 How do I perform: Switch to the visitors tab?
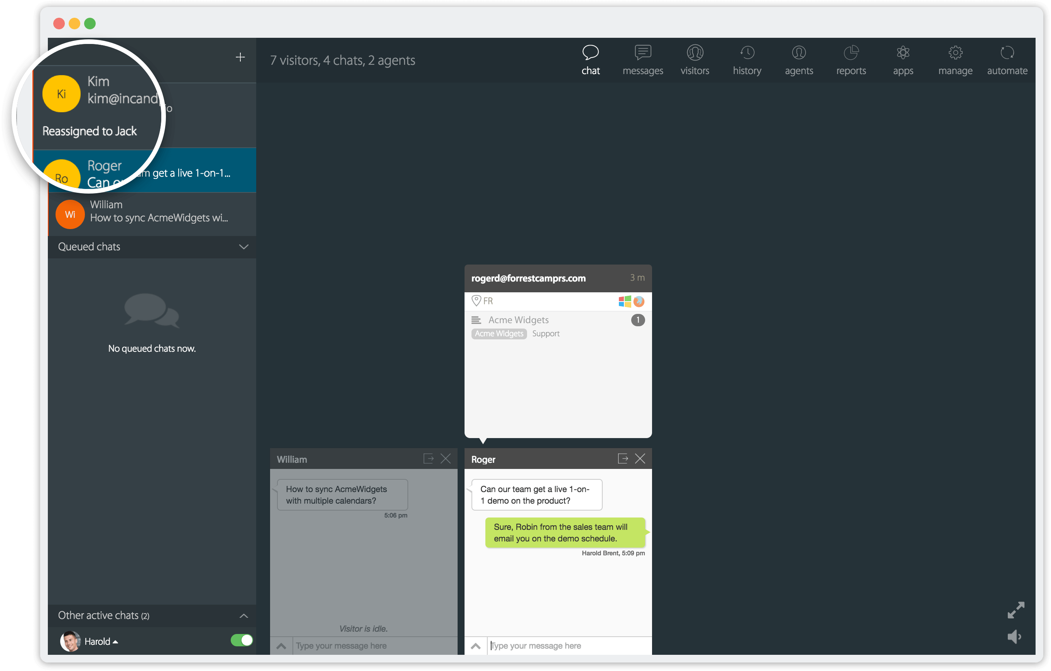(695, 60)
